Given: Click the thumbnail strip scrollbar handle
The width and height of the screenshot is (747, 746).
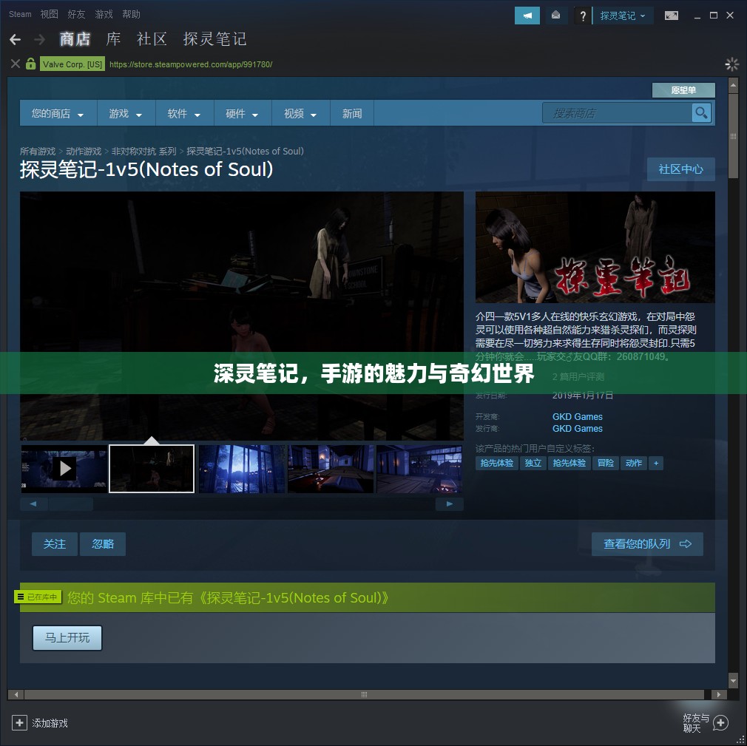Looking at the screenshot, I should point(70,504).
